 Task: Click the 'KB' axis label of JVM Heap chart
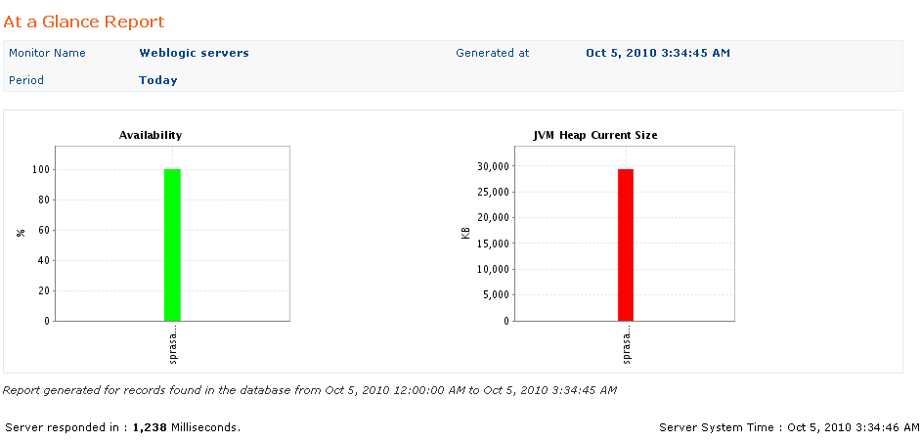pyautogui.click(x=465, y=234)
